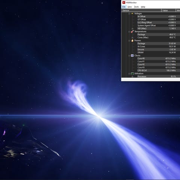Collapse the Temperatures group
This screenshot has width=180, height=180.
(129, 31)
